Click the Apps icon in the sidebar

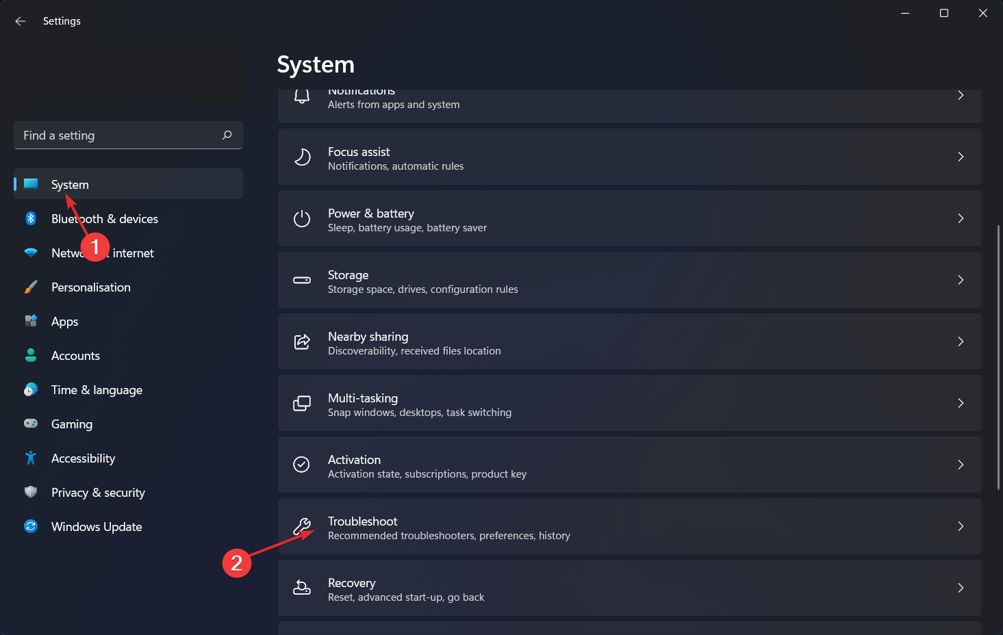pyautogui.click(x=31, y=321)
